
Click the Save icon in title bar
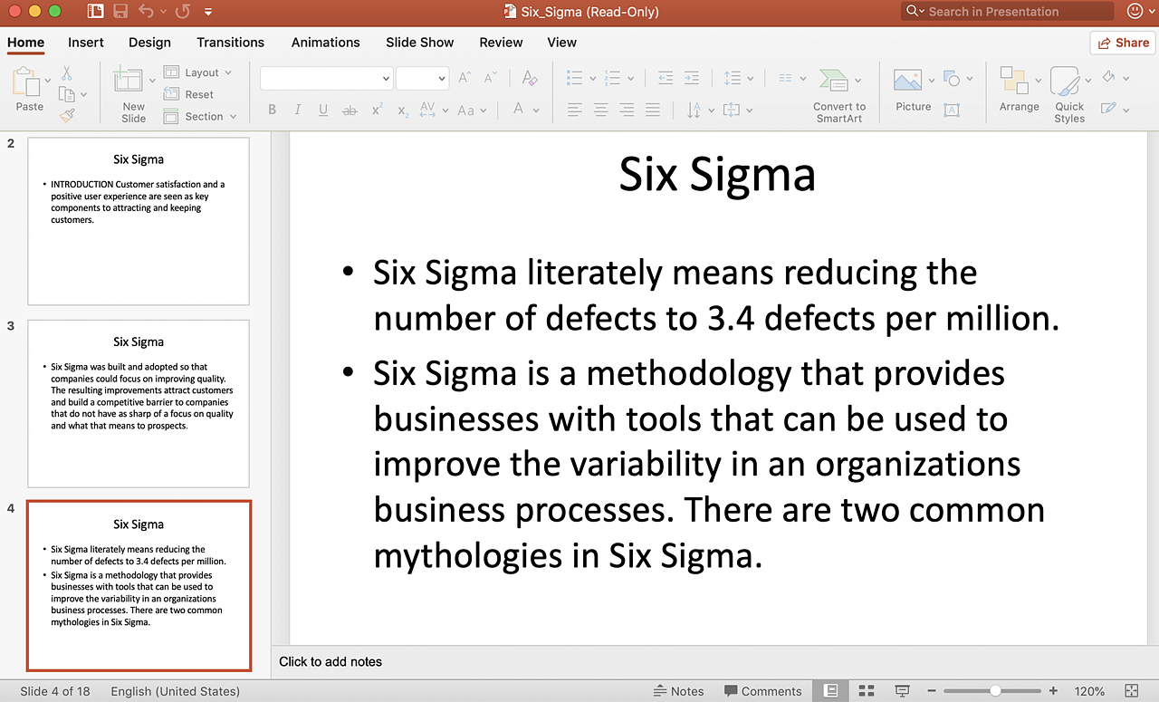coord(120,12)
